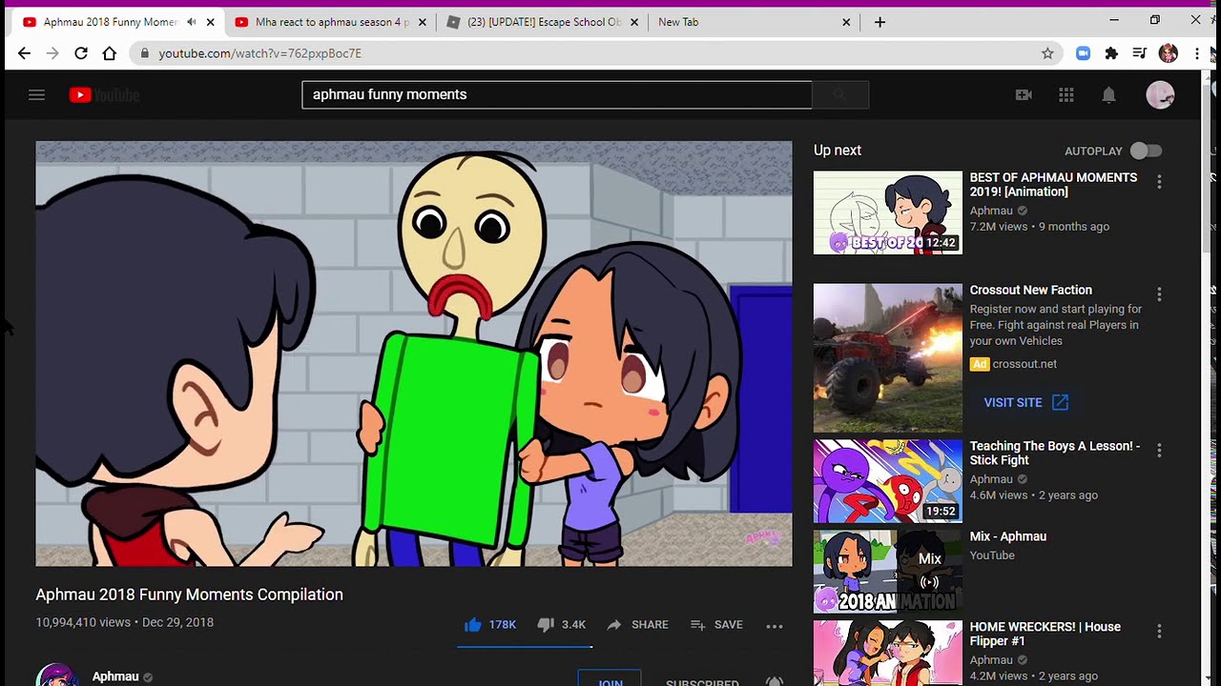This screenshot has height=686, width=1221.
Task: Open Chrome profile avatar
Action: pos(1169,53)
